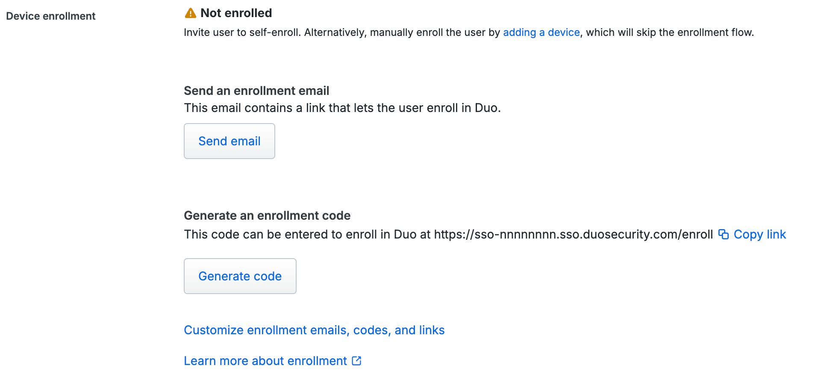The image size is (818, 377).
Task: Click the "Generate an enrollment code" heading
Action: (x=267, y=215)
